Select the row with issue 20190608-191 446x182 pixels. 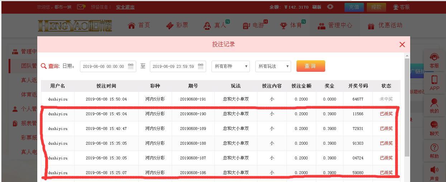tap(220, 99)
